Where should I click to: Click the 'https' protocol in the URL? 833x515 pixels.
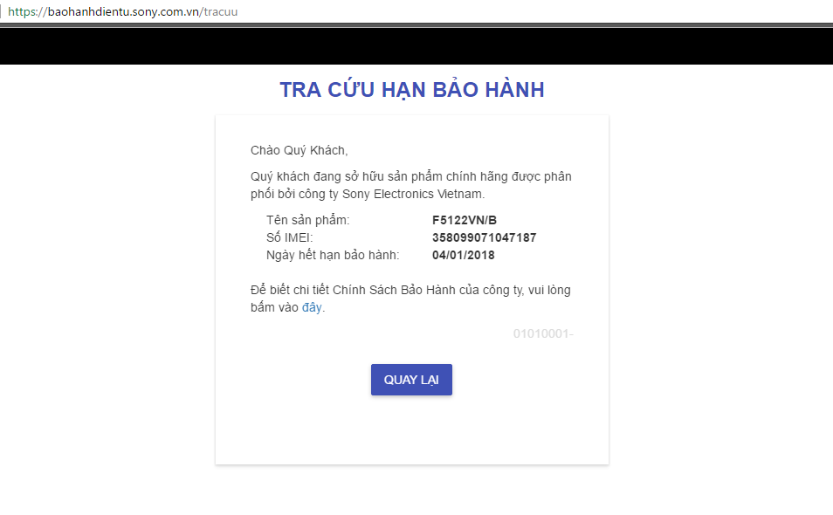tap(22, 11)
